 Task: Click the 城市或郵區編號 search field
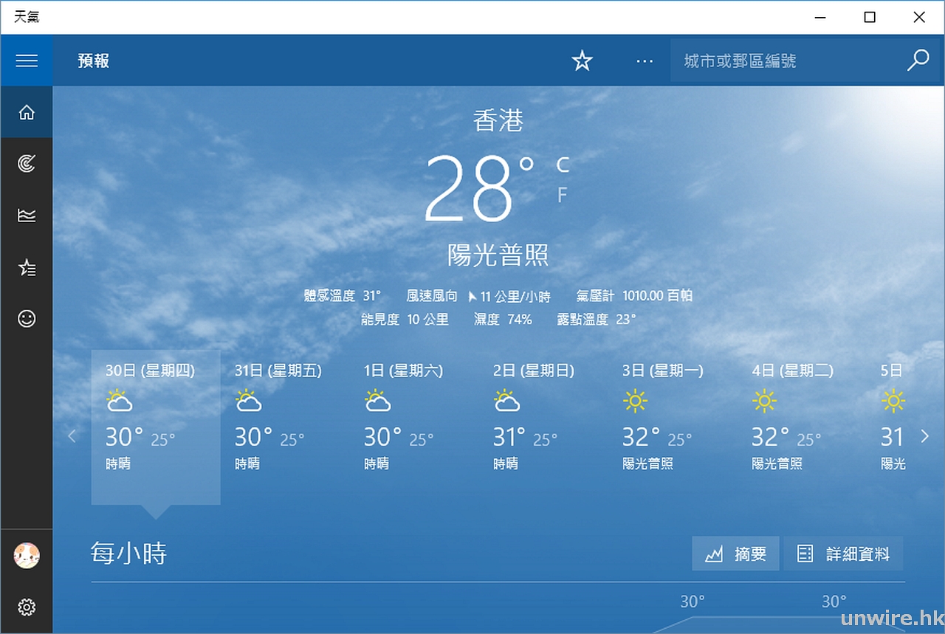tap(786, 61)
